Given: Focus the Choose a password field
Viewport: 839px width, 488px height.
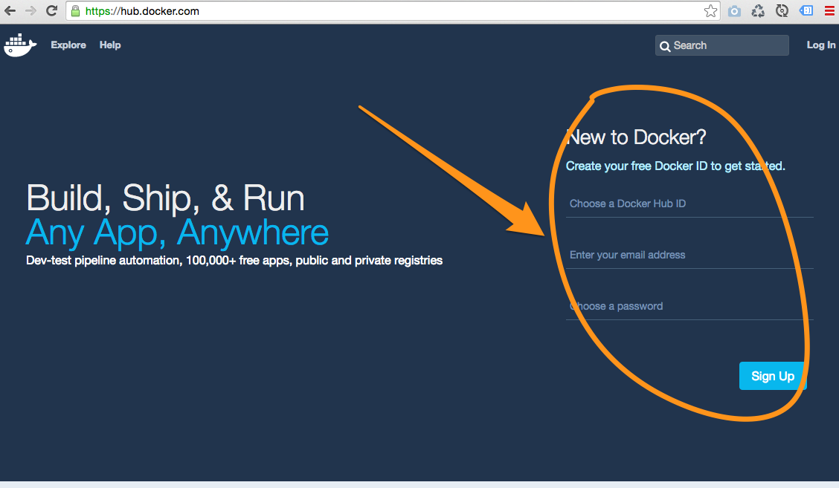Looking at the screenshot, I should pyautogui.click(x=689, y=306).
